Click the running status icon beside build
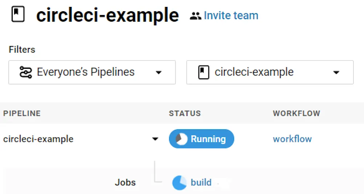This screenshot has height=194, width=364. pyautogui.click(x=179, y=183)
